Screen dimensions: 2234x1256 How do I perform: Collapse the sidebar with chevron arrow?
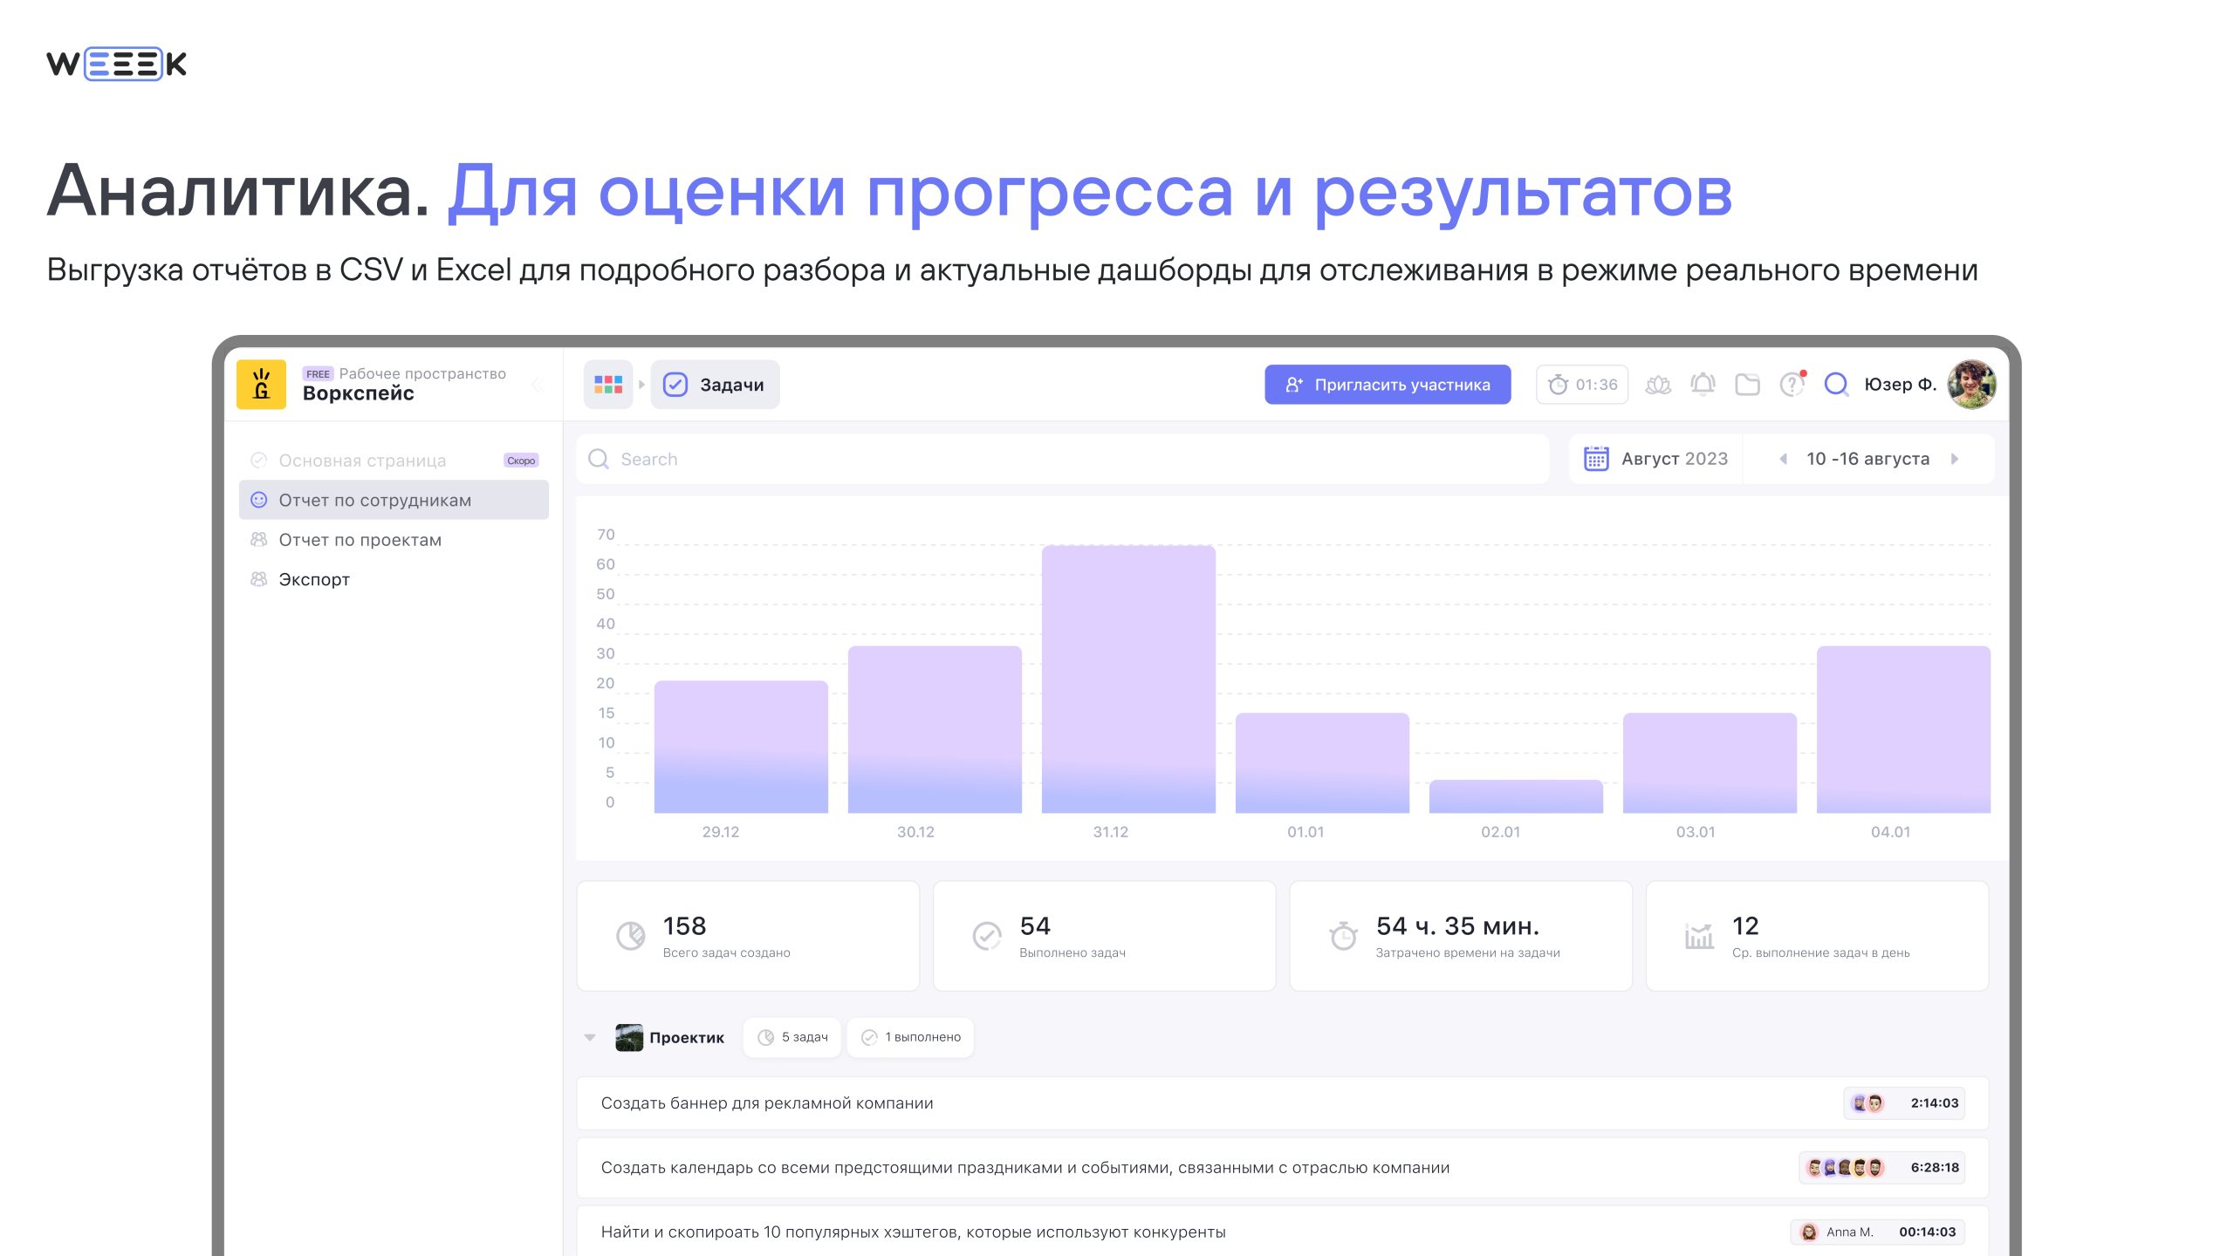coord(538,385)
